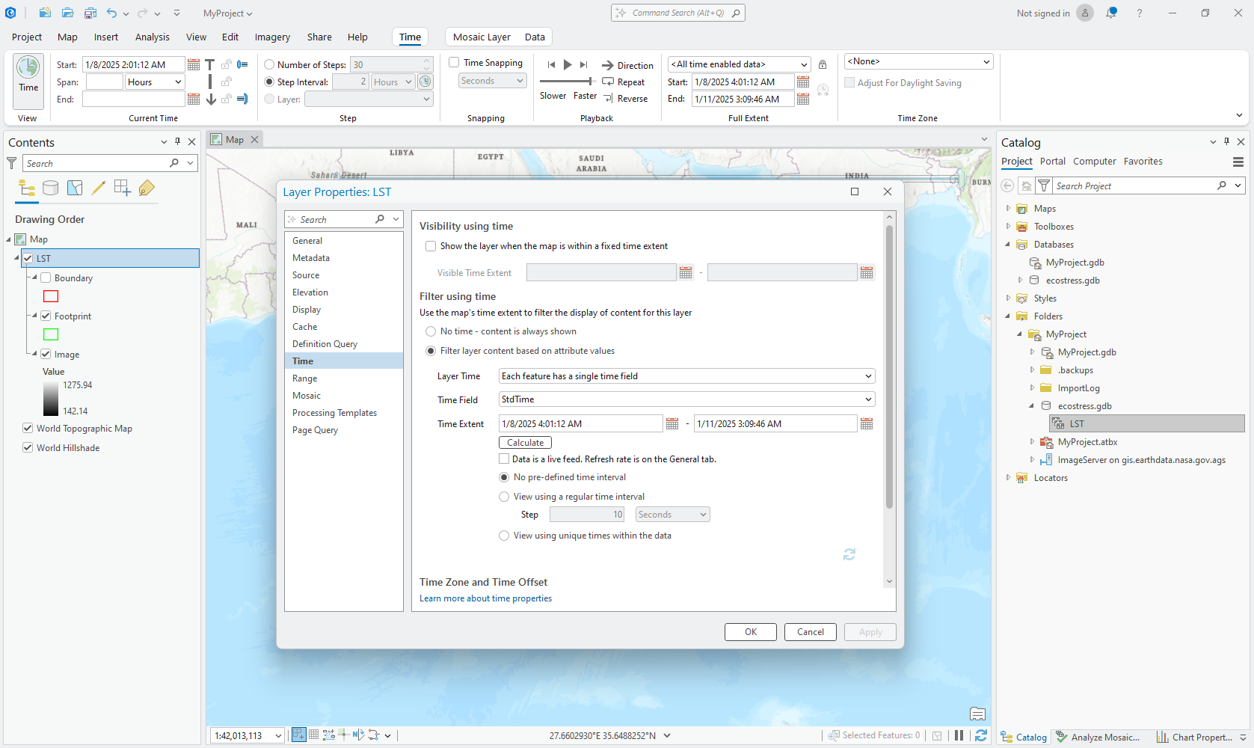Open the Time Extent start calendar picker
Viewport: 1254px width, 748px height.
672,424
